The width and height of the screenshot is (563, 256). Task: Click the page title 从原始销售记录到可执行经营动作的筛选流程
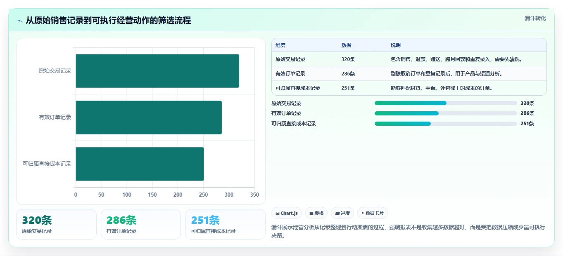coord(108,21)
